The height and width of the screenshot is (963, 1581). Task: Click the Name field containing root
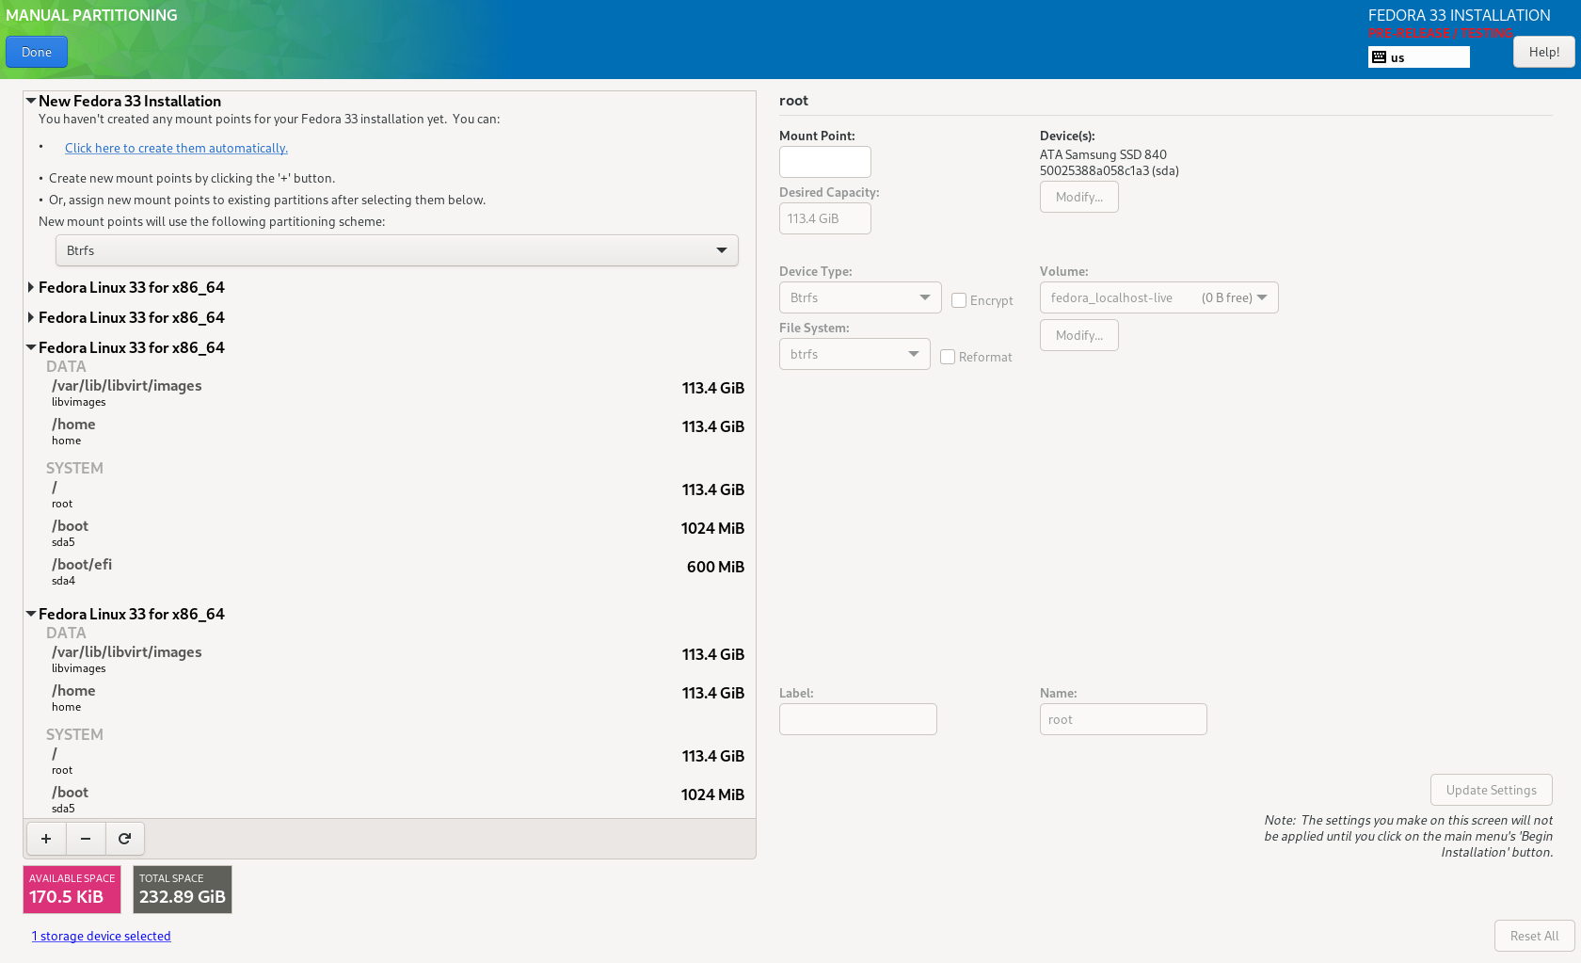(1123, 719)
